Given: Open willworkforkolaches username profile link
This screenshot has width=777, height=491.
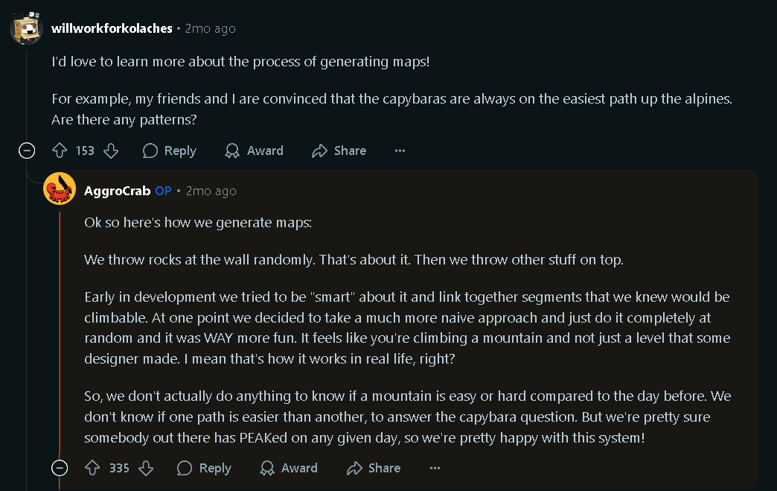Looking at the screenshot, I should tap(112, 28).
